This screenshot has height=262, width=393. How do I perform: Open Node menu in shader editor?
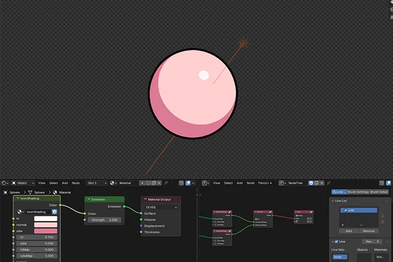[x=76, y=183]
